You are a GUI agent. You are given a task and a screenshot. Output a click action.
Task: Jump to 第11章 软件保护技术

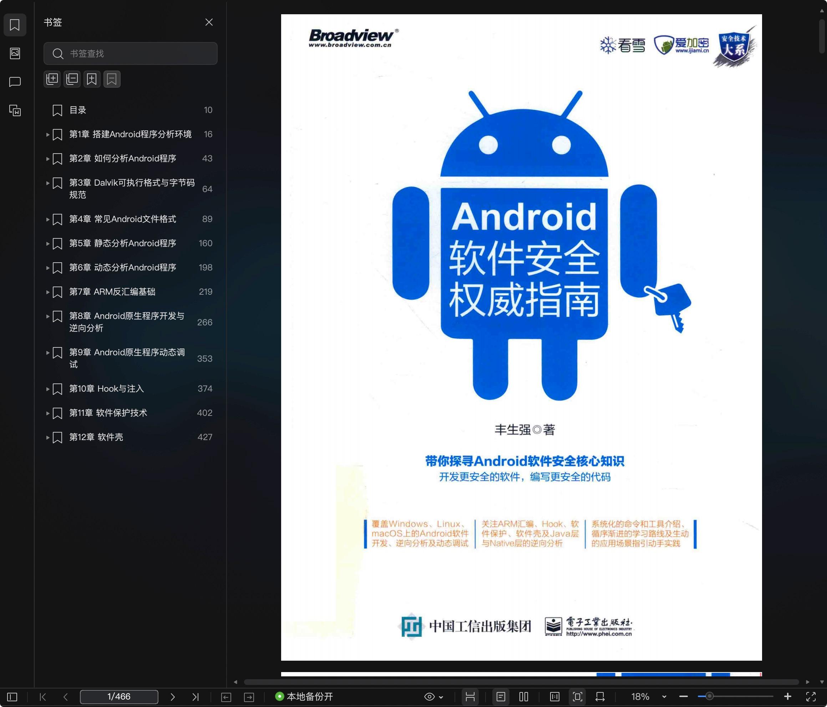point(108,413)
